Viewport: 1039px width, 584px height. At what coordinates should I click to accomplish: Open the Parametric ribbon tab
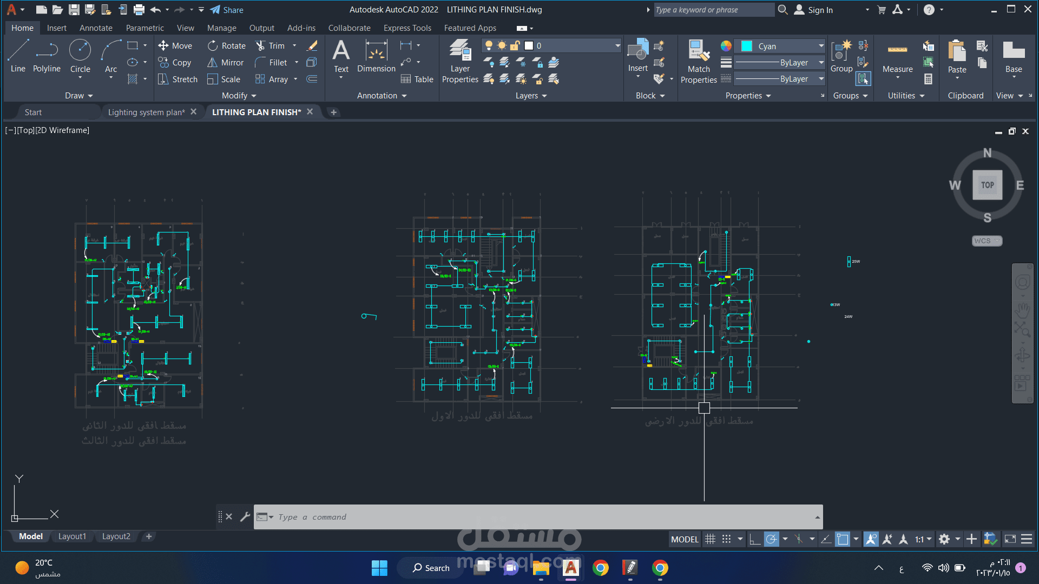pos(144,28)
